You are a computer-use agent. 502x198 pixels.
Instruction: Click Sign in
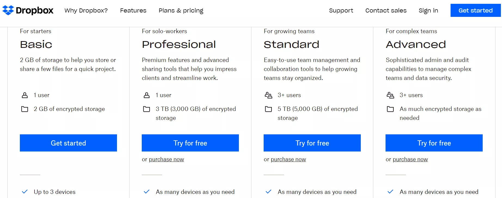(428, 10)
